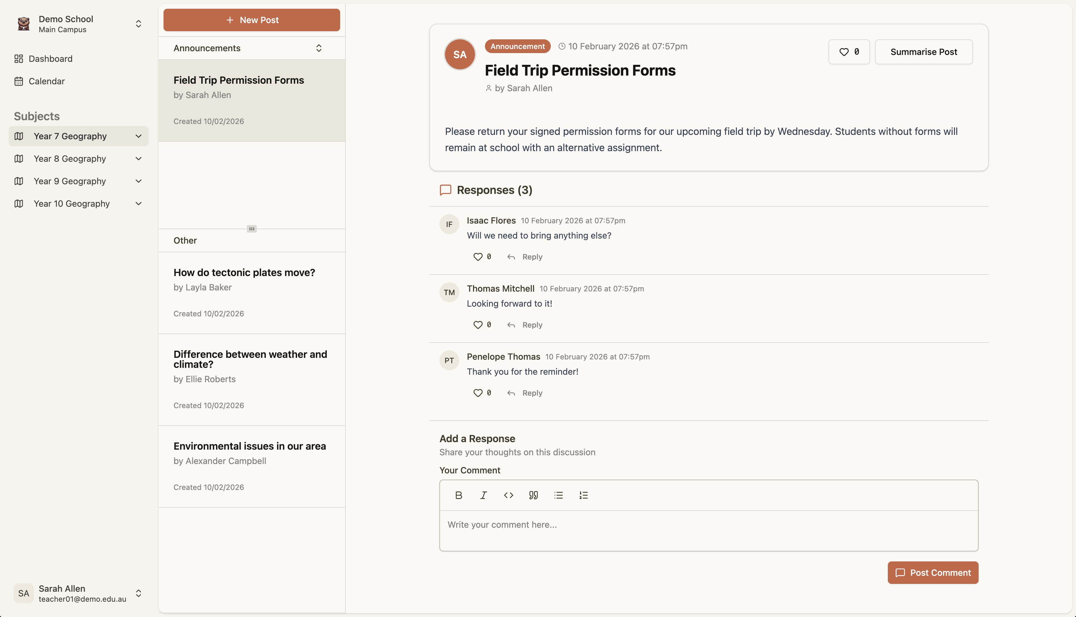Insert a code block in the comment toolbar
Viewport: 1076px width, 617px height.
[x=508, y=495]
